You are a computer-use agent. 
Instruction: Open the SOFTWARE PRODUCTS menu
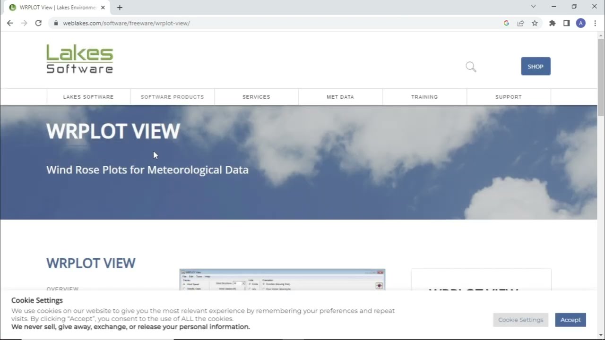(172, 97)
